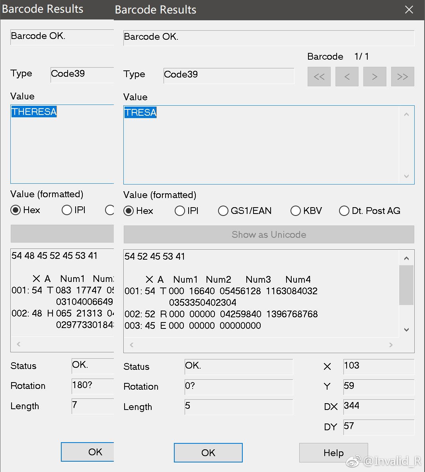Open Help in Barcode Results
425x472 pixels.
333,453
